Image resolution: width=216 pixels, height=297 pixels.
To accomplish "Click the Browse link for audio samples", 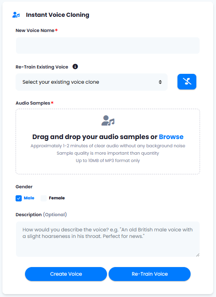I will tap(171, 137).
